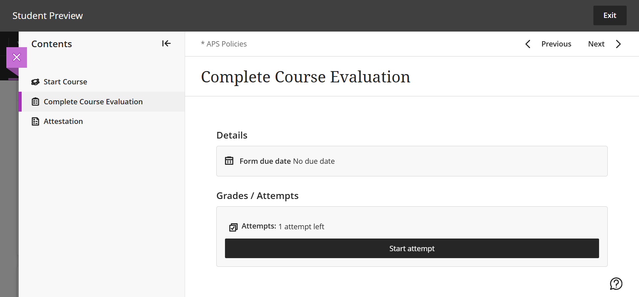Viewport: 639px width, 297px height.
Task: Go to the Next content item
Action: [596, 44]
